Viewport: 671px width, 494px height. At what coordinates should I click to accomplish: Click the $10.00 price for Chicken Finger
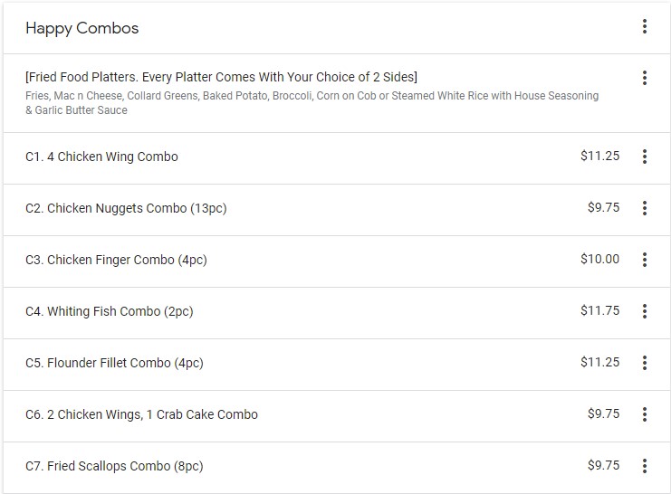[599, 259]
